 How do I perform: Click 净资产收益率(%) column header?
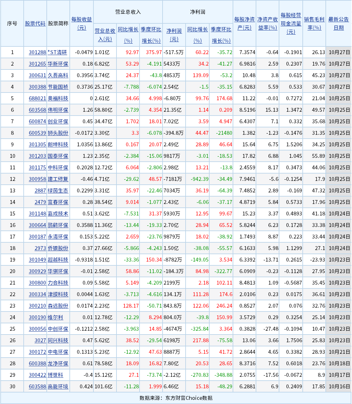[x=268, y=23]
